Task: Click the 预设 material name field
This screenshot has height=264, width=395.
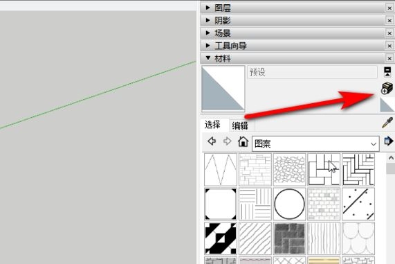Action: (312, 72)
